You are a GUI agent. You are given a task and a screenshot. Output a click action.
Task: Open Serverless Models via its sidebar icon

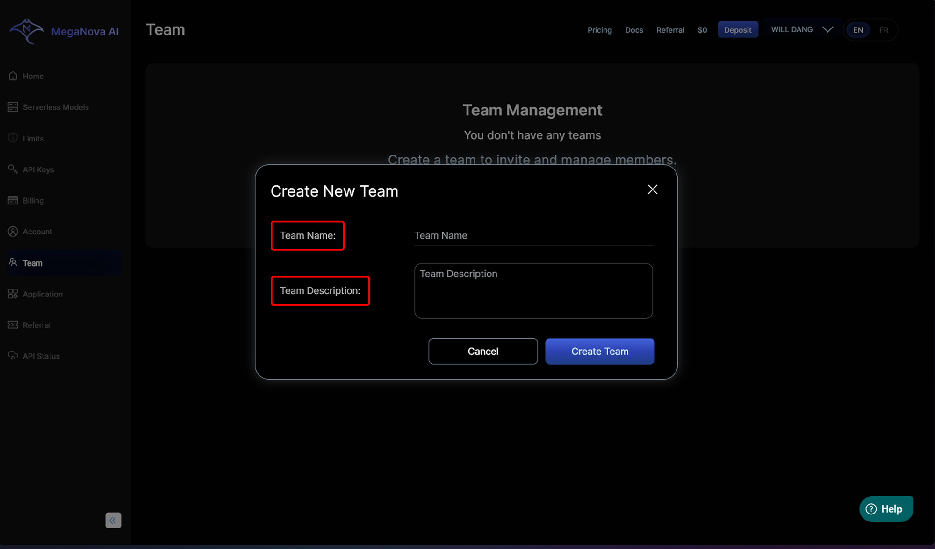[13, 107]
